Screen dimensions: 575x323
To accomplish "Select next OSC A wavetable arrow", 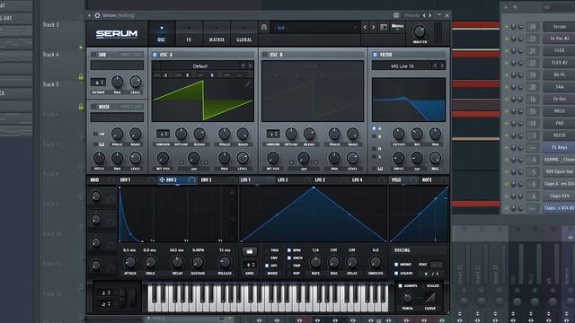I will click(250, 65).
